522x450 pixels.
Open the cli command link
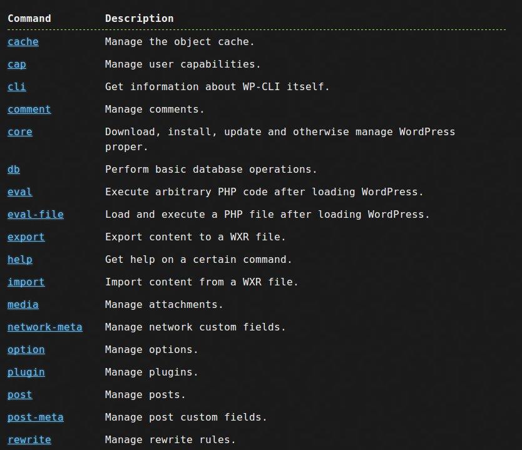click(17, 87)
